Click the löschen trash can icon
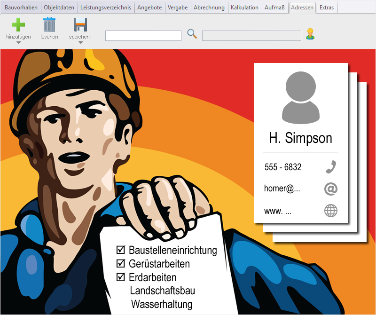 click(49, 24)
